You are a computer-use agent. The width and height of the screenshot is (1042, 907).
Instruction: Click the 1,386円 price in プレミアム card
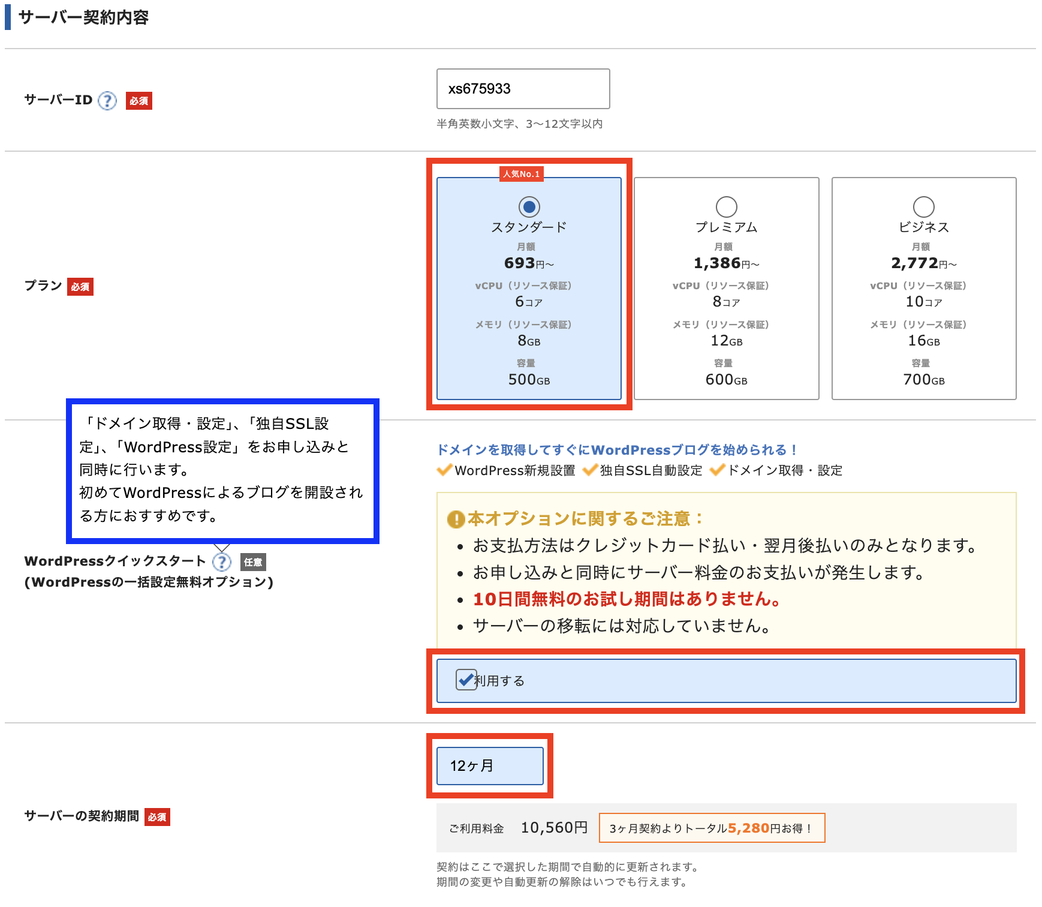726,263
